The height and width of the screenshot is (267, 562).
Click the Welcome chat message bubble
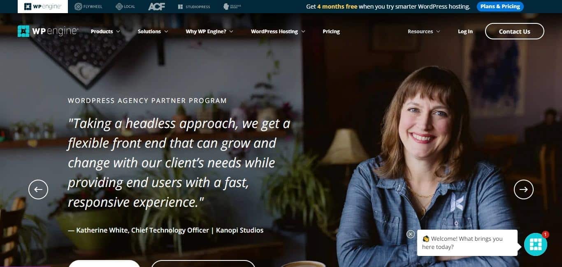(x=467, y=243)
